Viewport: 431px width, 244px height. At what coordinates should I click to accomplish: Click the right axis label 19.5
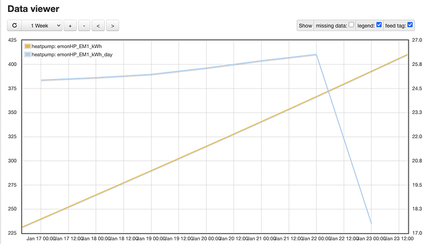[x=417, y=185]
